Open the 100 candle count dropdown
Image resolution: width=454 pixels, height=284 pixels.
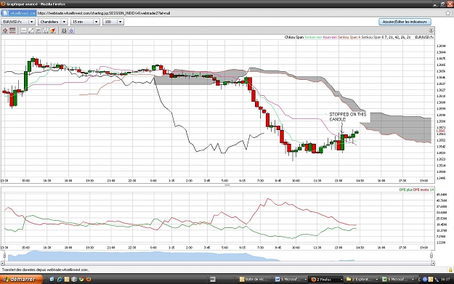[113, 22]
